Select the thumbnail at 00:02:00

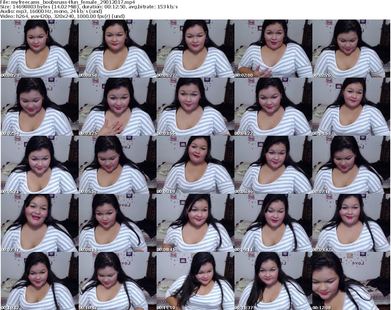(x=273, y=49)
